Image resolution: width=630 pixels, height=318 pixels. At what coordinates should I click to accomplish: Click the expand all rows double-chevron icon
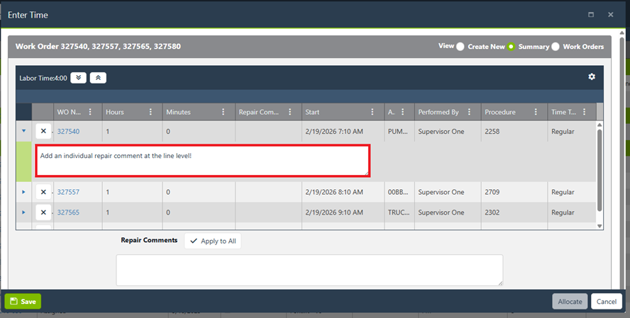[78, 78]
